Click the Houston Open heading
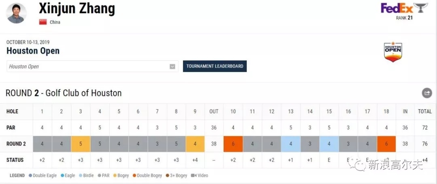Screen dimensions: 437x184 click(x=33, y=51)
